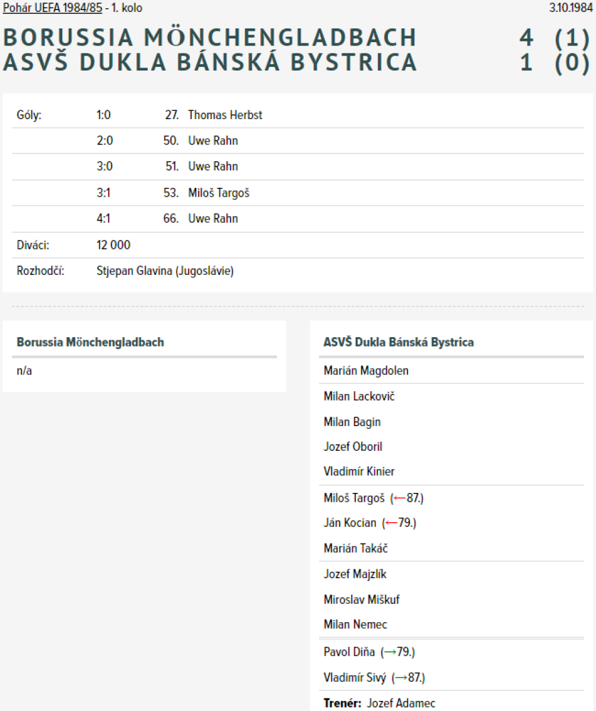Select Vladimír Kinier in the lineup
Screen dimensions: 596x711
pos(359,472)
